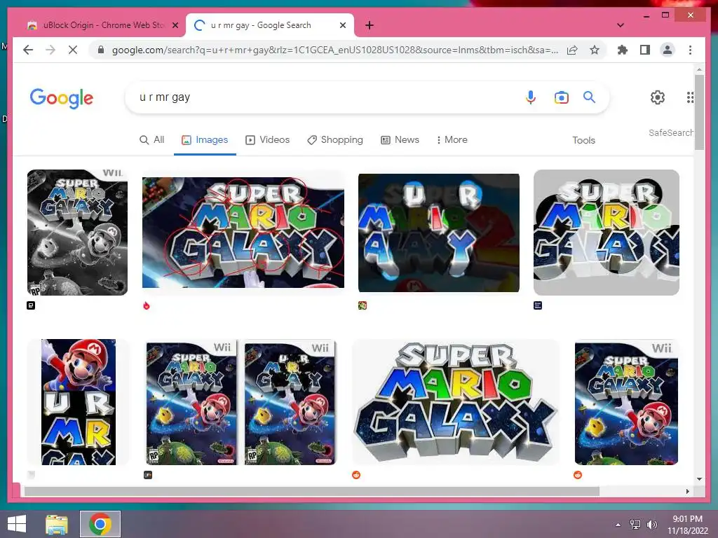The height and width of the screenshot is (538, 718).
Task: Open a new browser tab
Action: pos(370,25)
